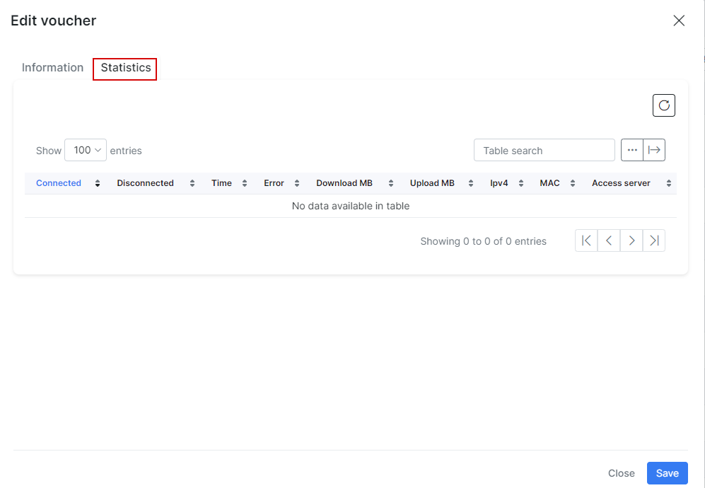Open the table options ellipsis menu
705x488 pixels.
tap(632, 150)
